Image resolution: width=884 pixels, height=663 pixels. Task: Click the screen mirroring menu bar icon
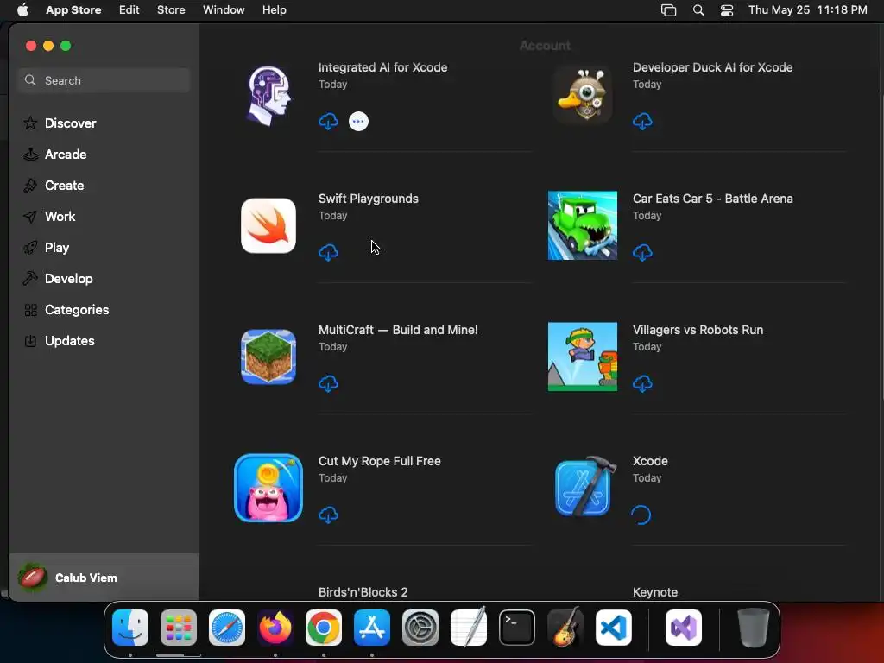pos(669,10)
